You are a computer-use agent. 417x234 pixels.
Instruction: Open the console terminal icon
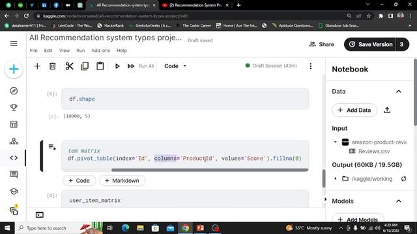tap(40, 215)
